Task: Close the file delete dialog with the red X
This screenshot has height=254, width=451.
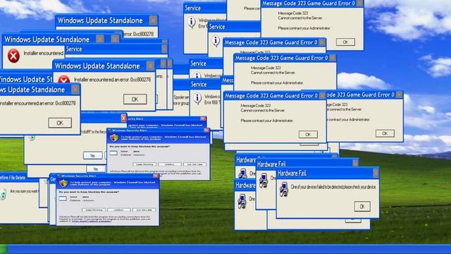Action: [x=123, y=118]
